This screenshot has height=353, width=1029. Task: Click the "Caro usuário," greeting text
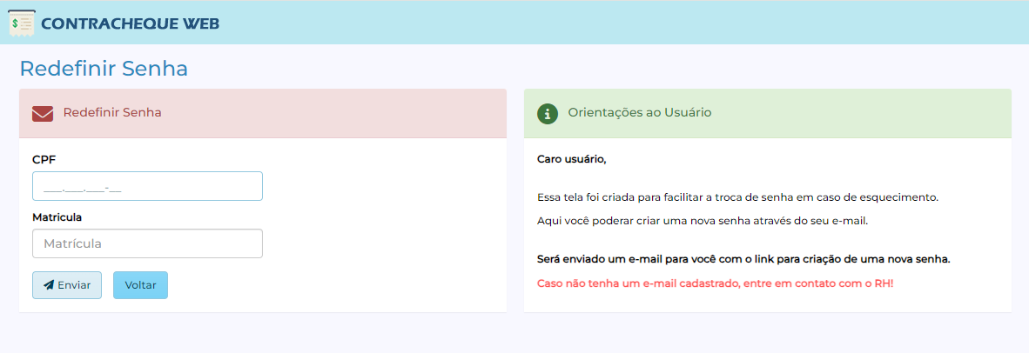(571, 160)
